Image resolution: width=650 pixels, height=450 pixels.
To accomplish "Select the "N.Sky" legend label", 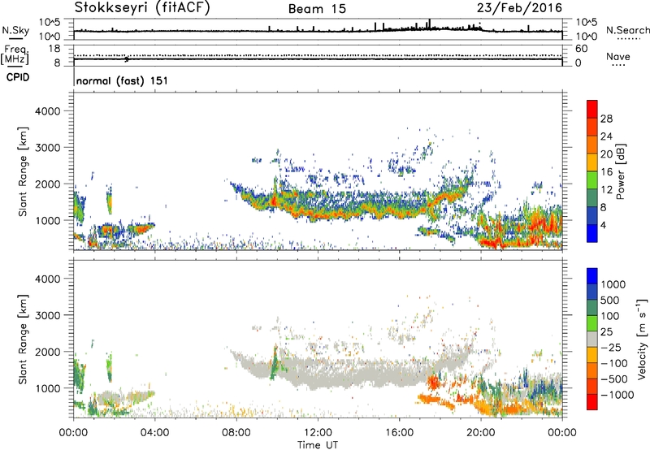I will [x=15, y=30].
